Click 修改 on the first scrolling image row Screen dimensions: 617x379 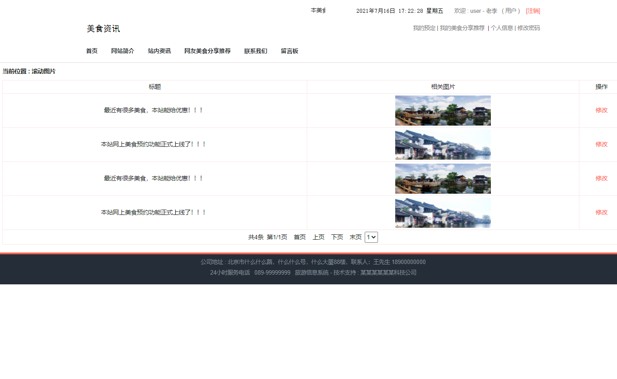(x=602, y=110)
